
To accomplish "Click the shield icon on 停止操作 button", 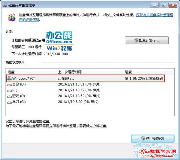I will [x=143, y=138].
